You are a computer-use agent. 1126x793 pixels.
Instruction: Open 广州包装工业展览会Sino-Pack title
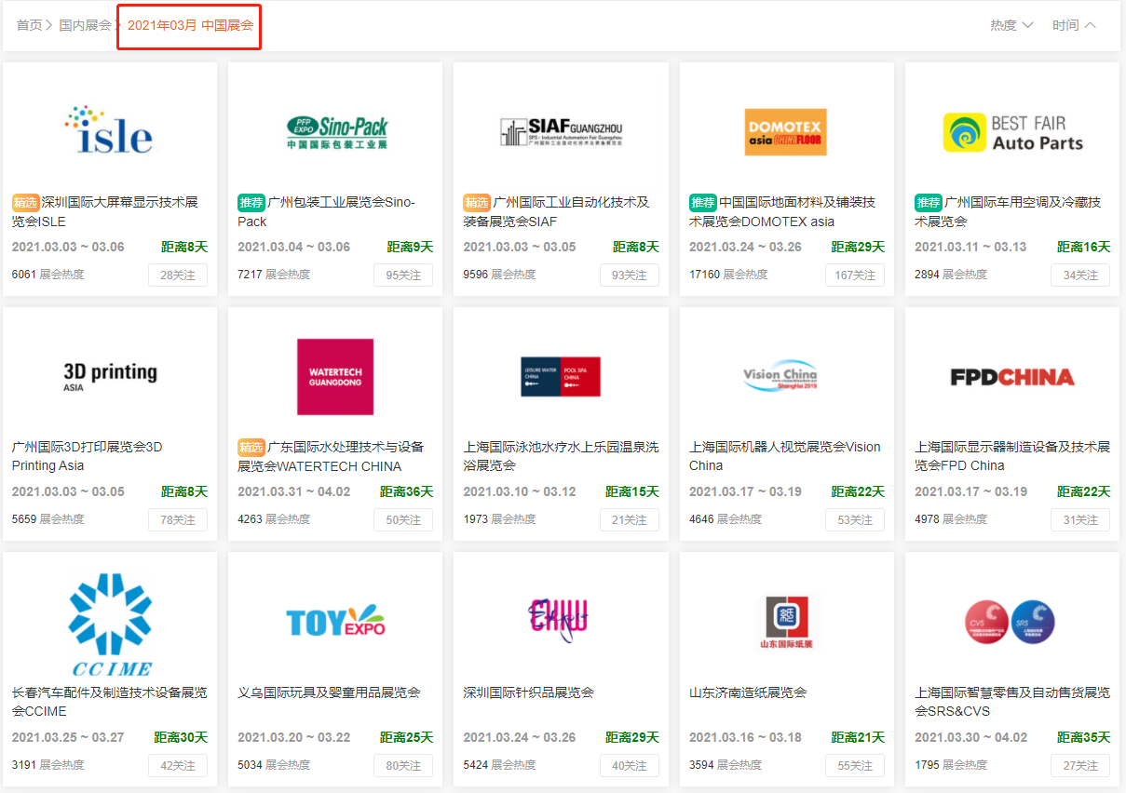(327, 211)
